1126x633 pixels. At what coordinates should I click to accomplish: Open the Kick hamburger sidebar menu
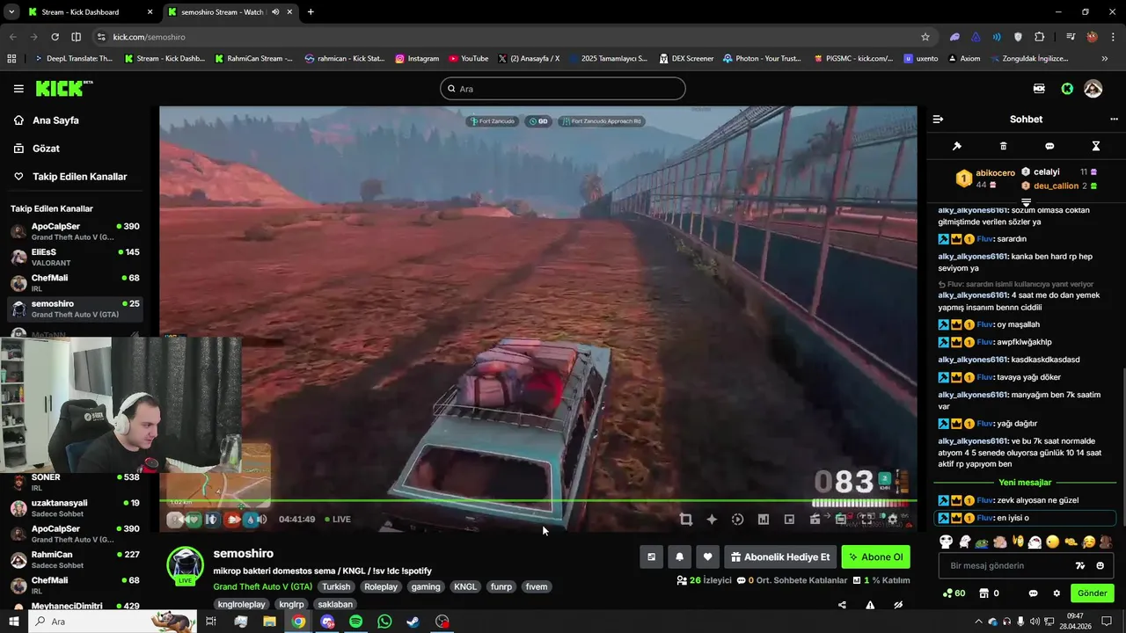(18, 89)
